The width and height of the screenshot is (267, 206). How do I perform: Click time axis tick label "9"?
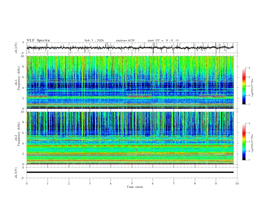tap(216, 183)
